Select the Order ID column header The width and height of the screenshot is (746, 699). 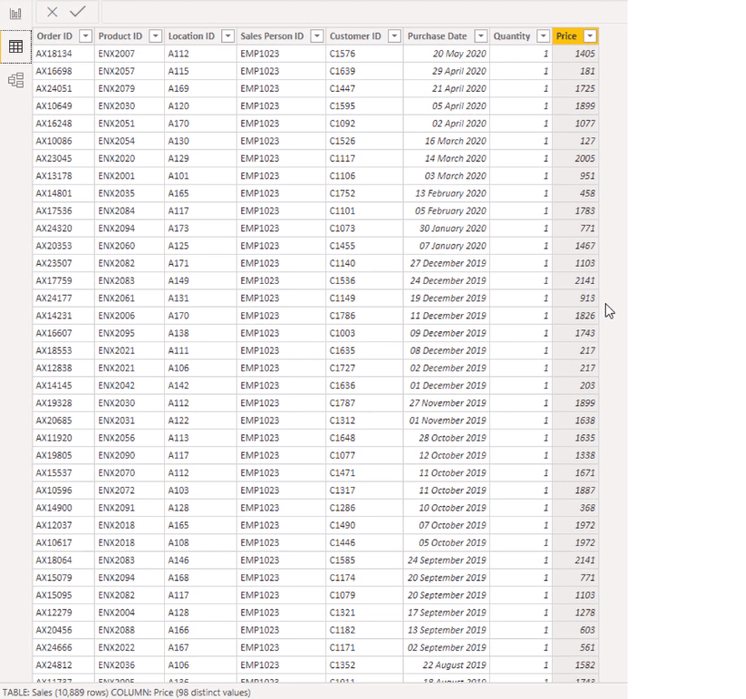point(63,36)
